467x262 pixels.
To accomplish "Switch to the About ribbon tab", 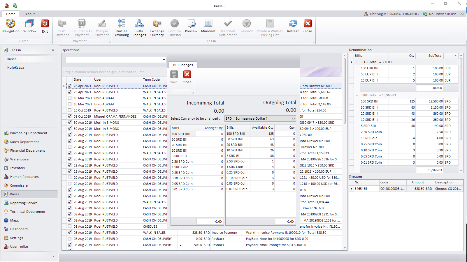I will click(30, 14).
